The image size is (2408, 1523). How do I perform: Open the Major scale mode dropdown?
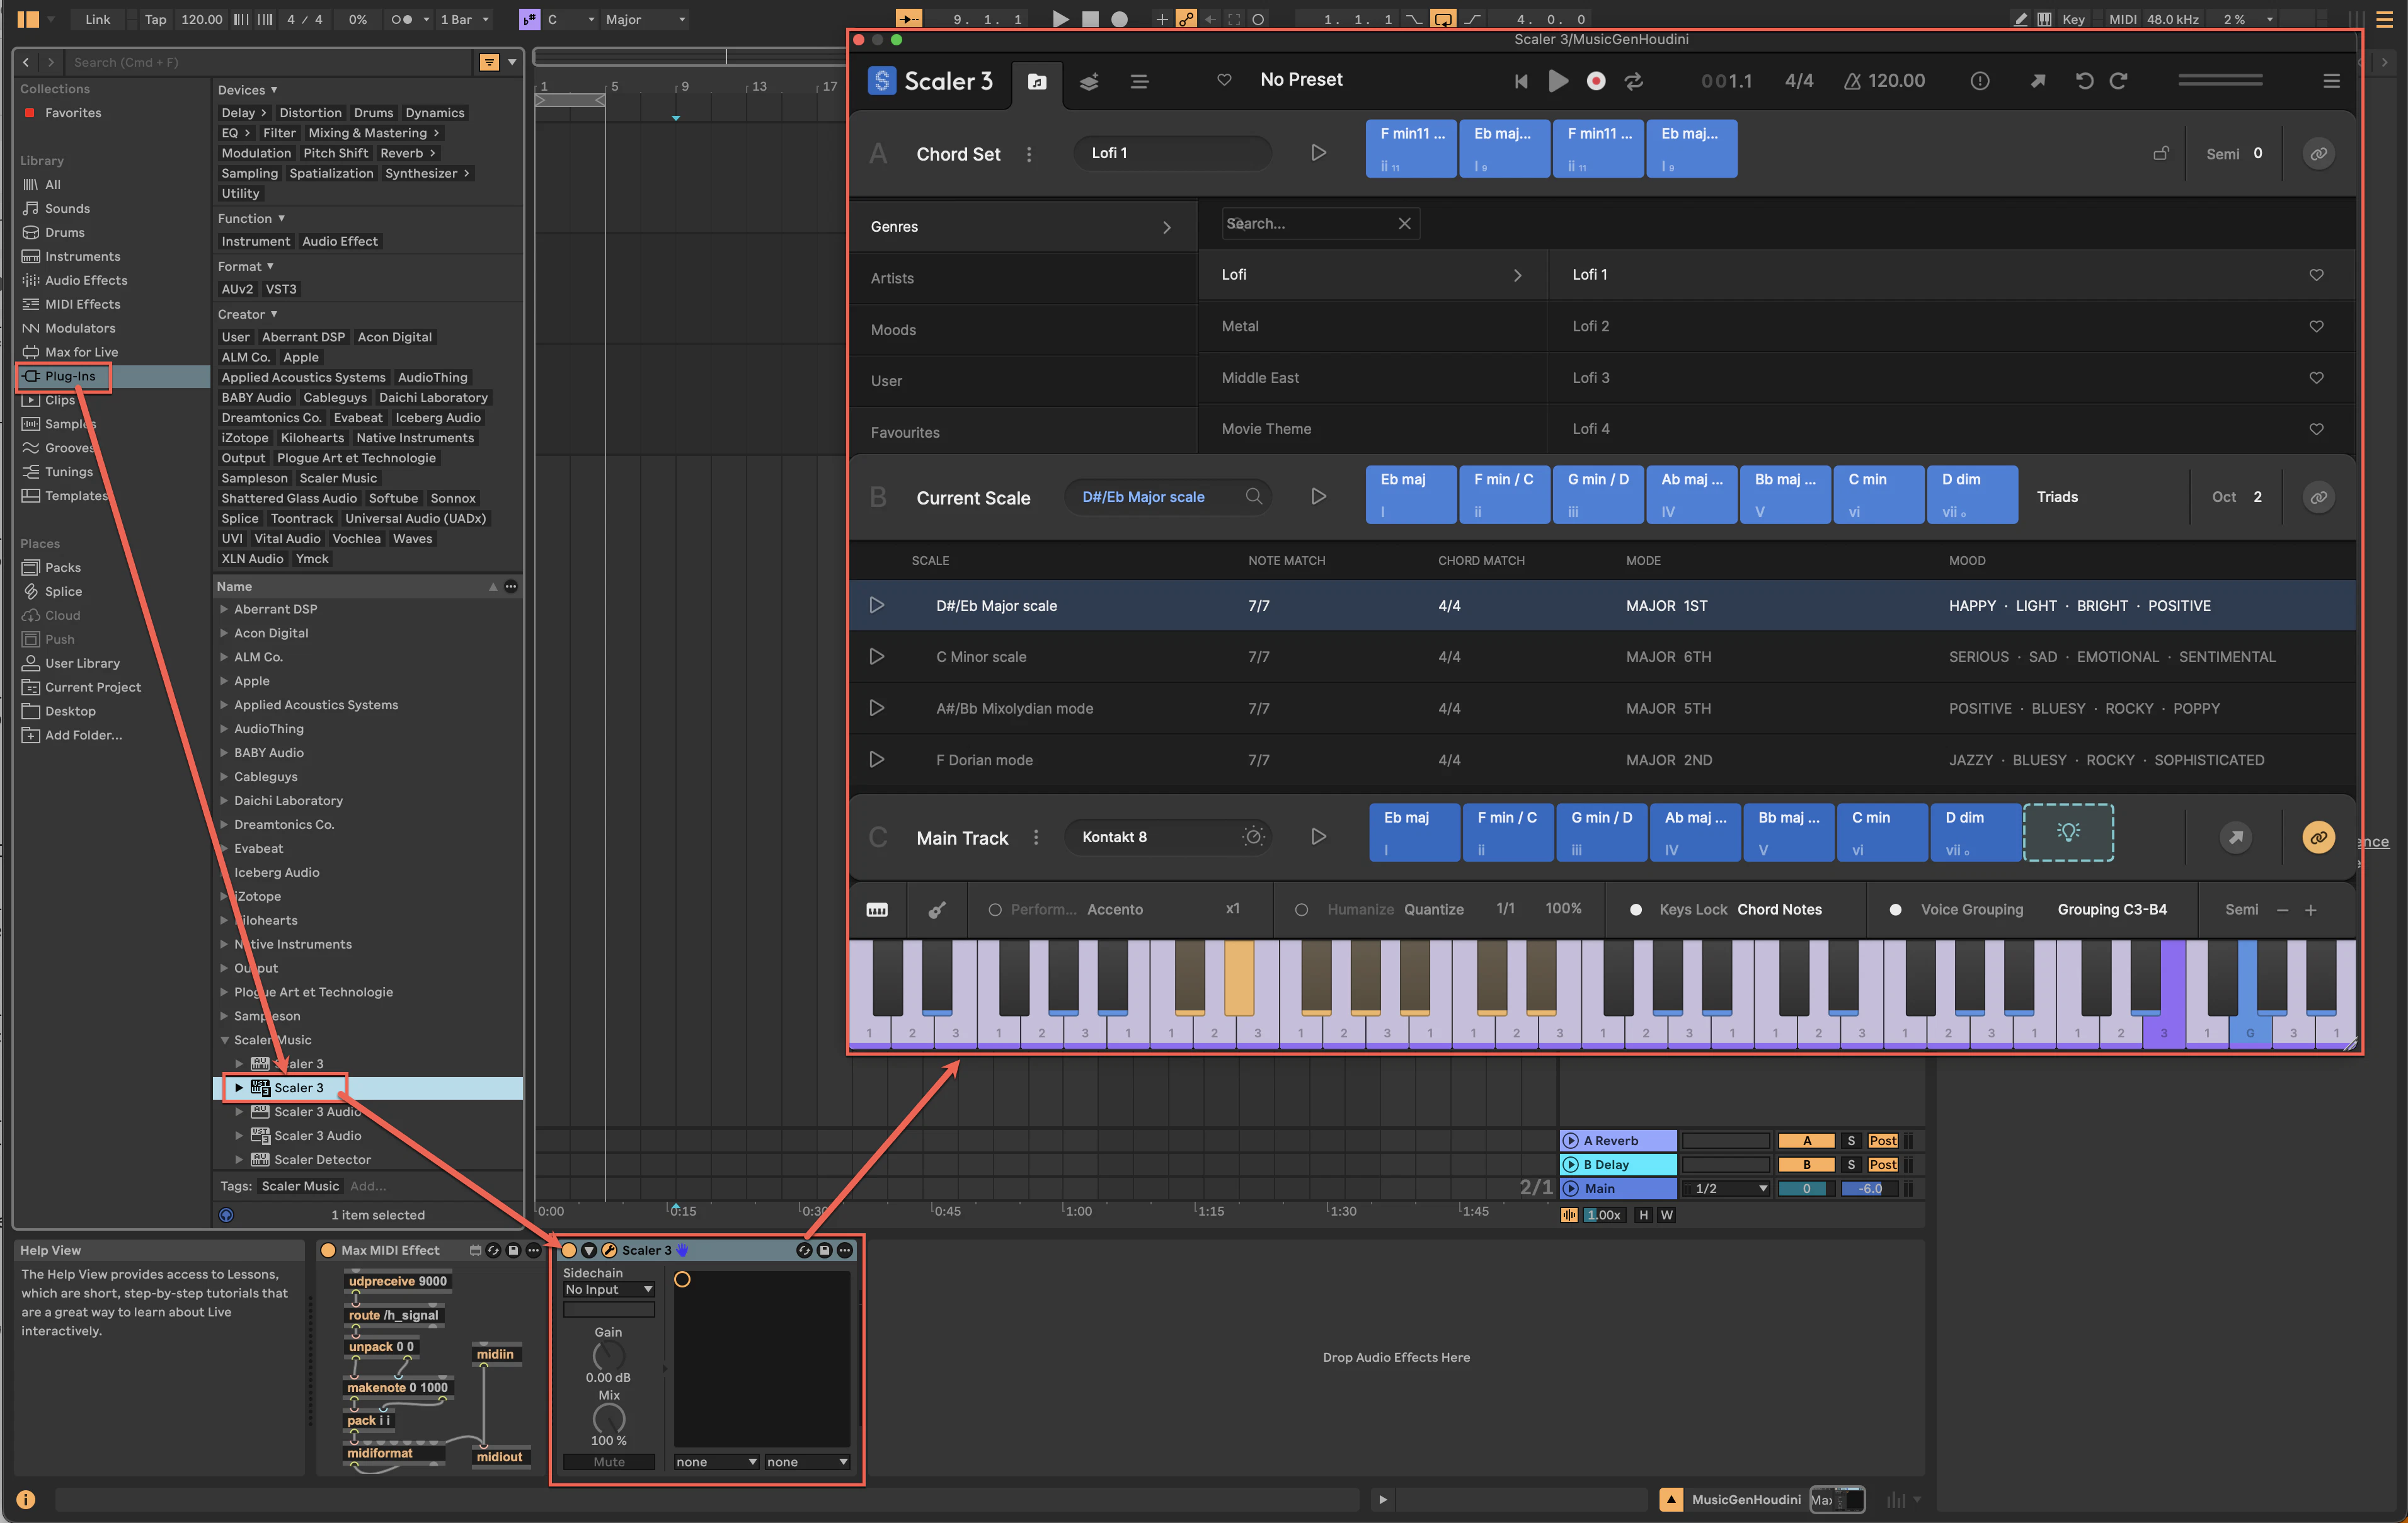tap(645, 19)
